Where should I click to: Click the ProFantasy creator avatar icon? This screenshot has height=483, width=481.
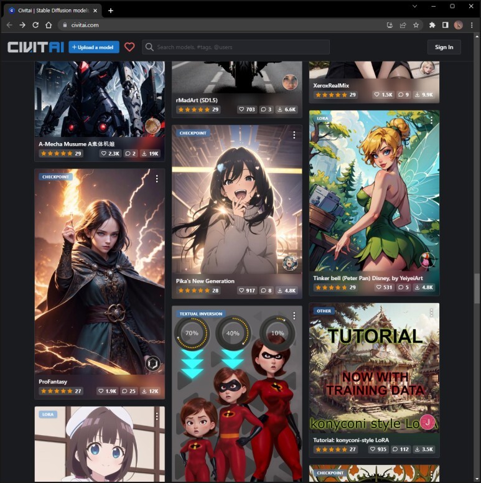click(x=152, y=363)
